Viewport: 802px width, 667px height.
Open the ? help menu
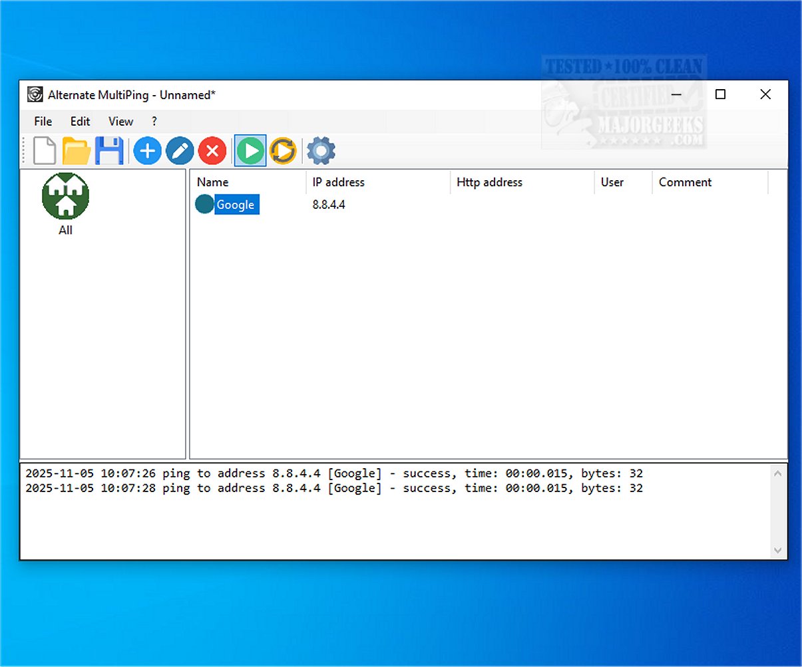[154, 121]
